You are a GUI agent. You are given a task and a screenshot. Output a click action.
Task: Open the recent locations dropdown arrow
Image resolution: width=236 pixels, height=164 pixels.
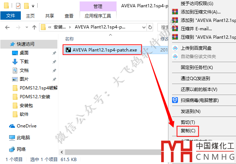(x=27, y=27)
